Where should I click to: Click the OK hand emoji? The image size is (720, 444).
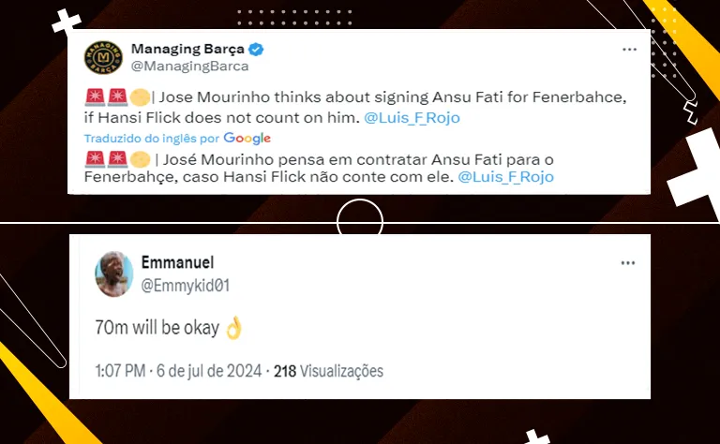233,328
